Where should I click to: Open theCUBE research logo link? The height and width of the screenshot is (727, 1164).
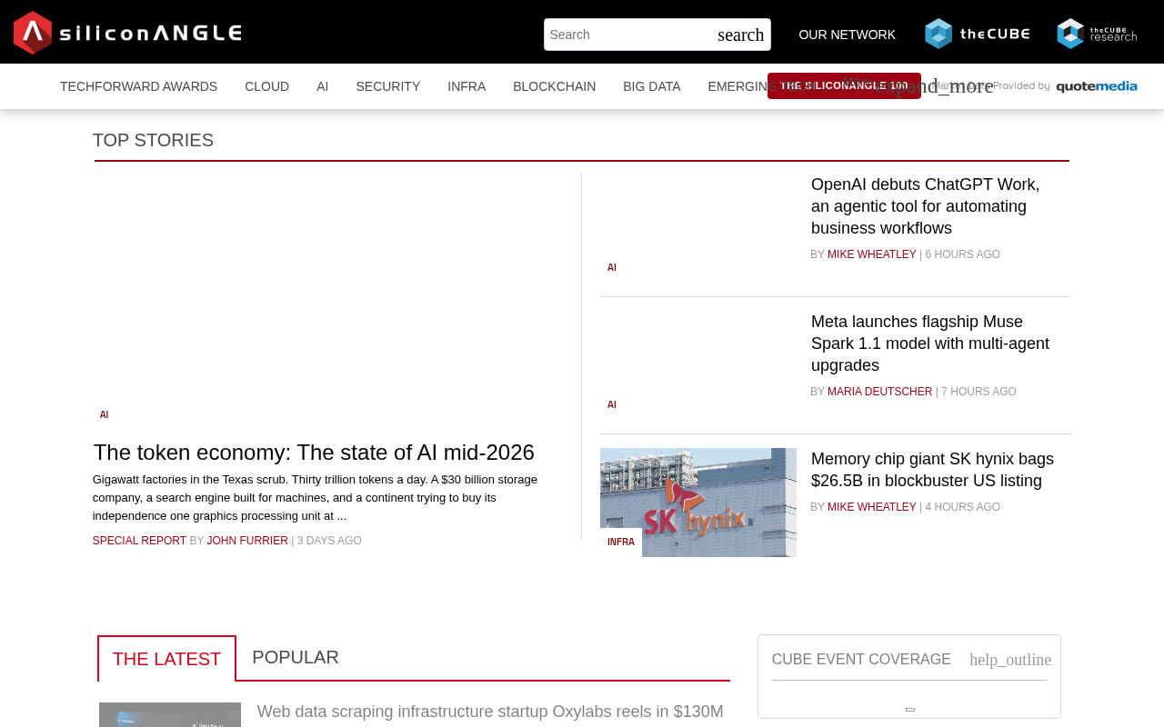click(1097, 34)
